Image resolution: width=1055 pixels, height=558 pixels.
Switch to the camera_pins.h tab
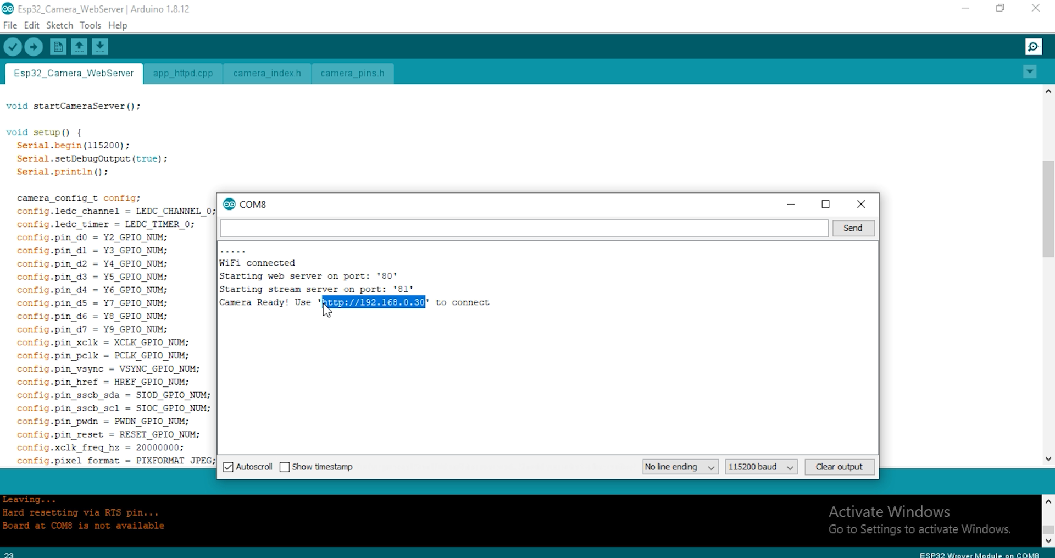click(x=352, y=73)
